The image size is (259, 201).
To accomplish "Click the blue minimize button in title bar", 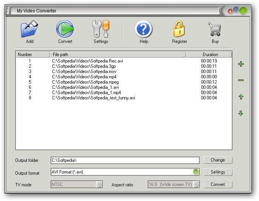I will [236, 9].
